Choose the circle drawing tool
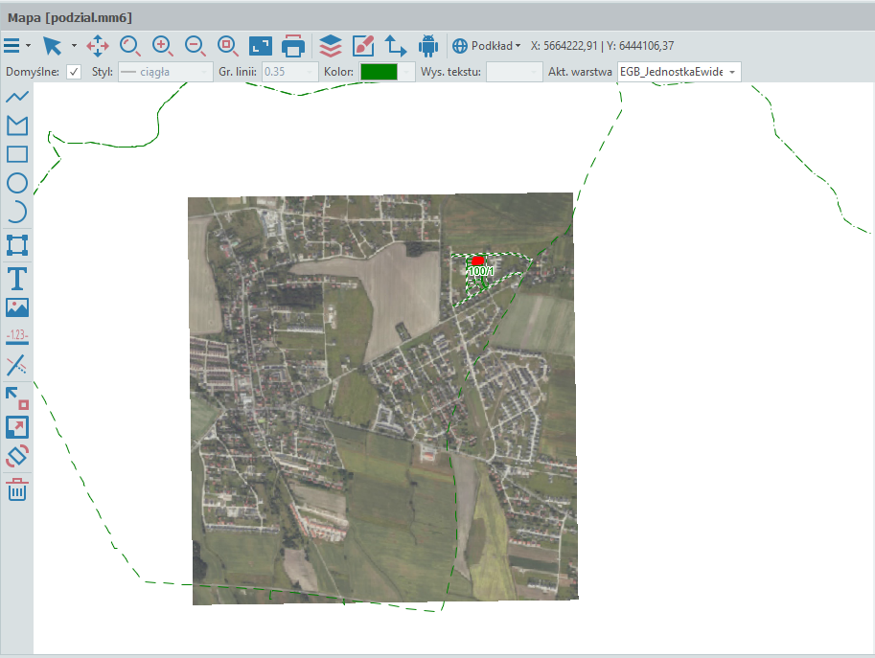875x658 pixels. pyautogui.click(x=17, y=183)
